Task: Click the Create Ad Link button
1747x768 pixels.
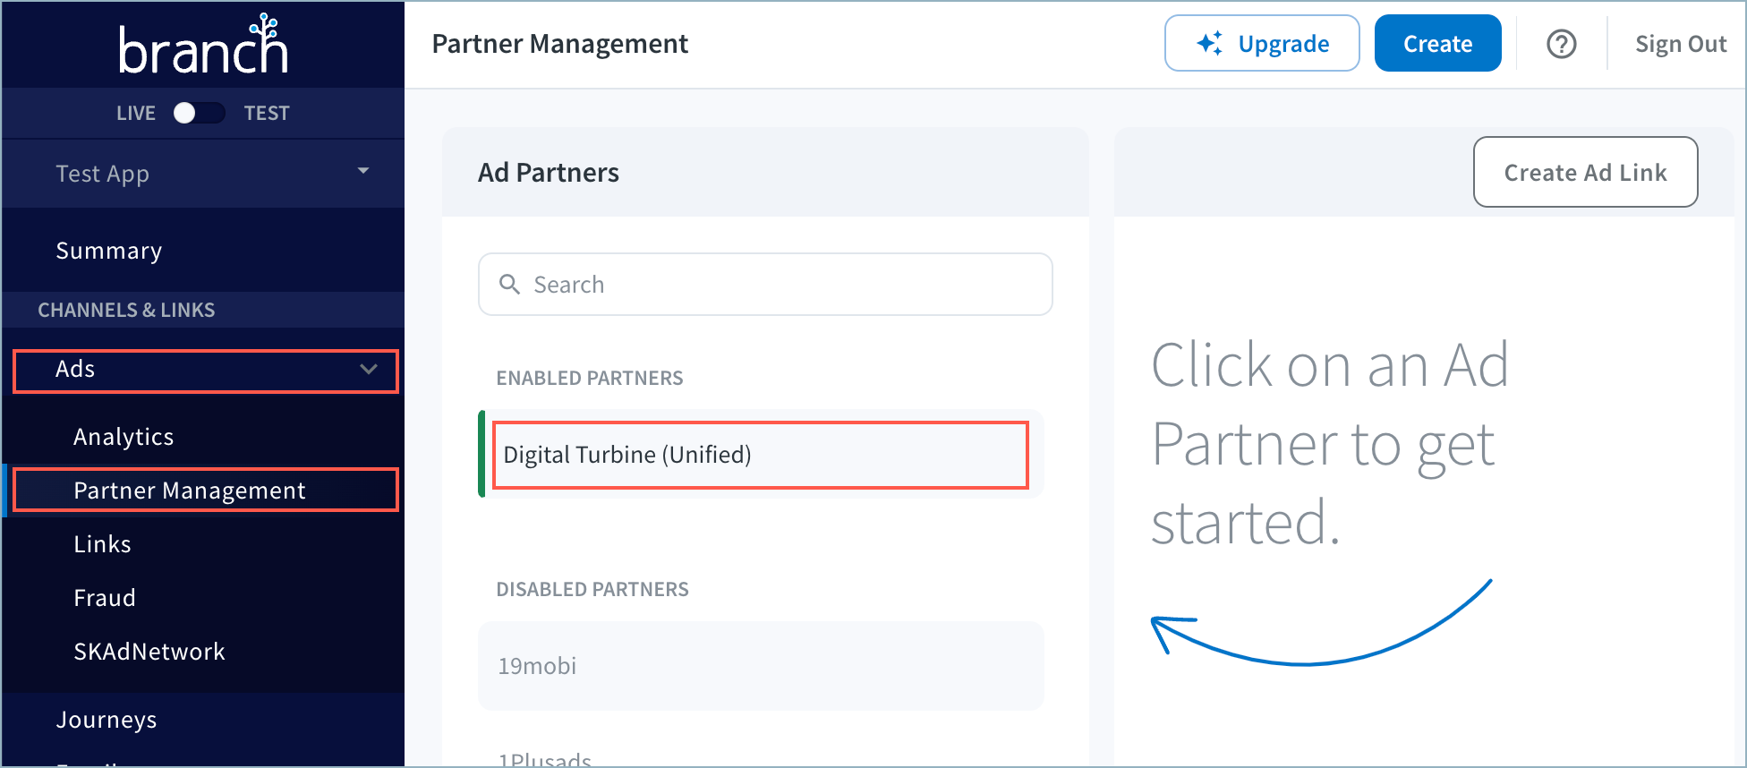Action: [1585, 172]
